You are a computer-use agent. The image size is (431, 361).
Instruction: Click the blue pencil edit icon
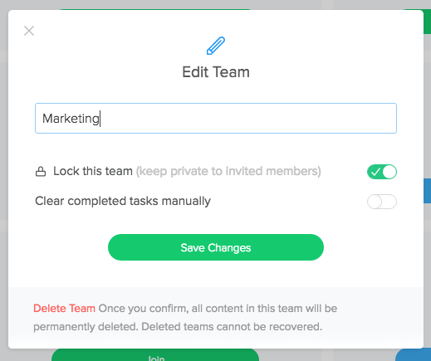tap(216, 46)
